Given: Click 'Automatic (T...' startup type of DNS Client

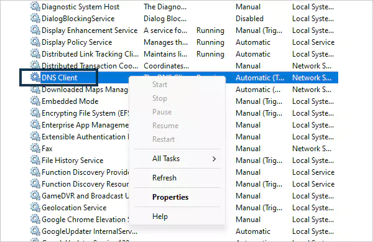Looking at the screenshot, I should [x=260, y=78].
